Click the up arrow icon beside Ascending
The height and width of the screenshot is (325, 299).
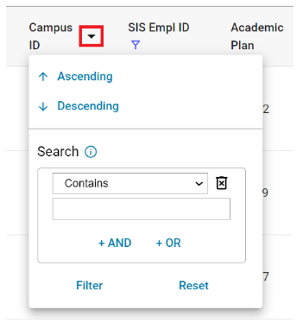pos(43,77)
